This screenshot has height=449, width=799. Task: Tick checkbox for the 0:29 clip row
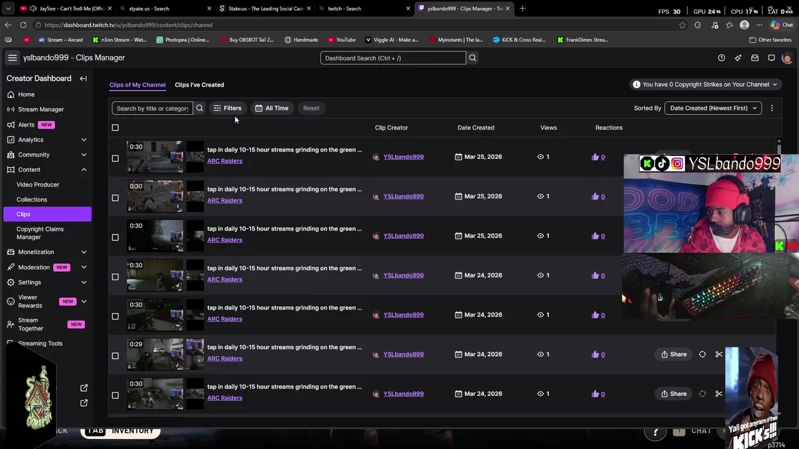115,355
